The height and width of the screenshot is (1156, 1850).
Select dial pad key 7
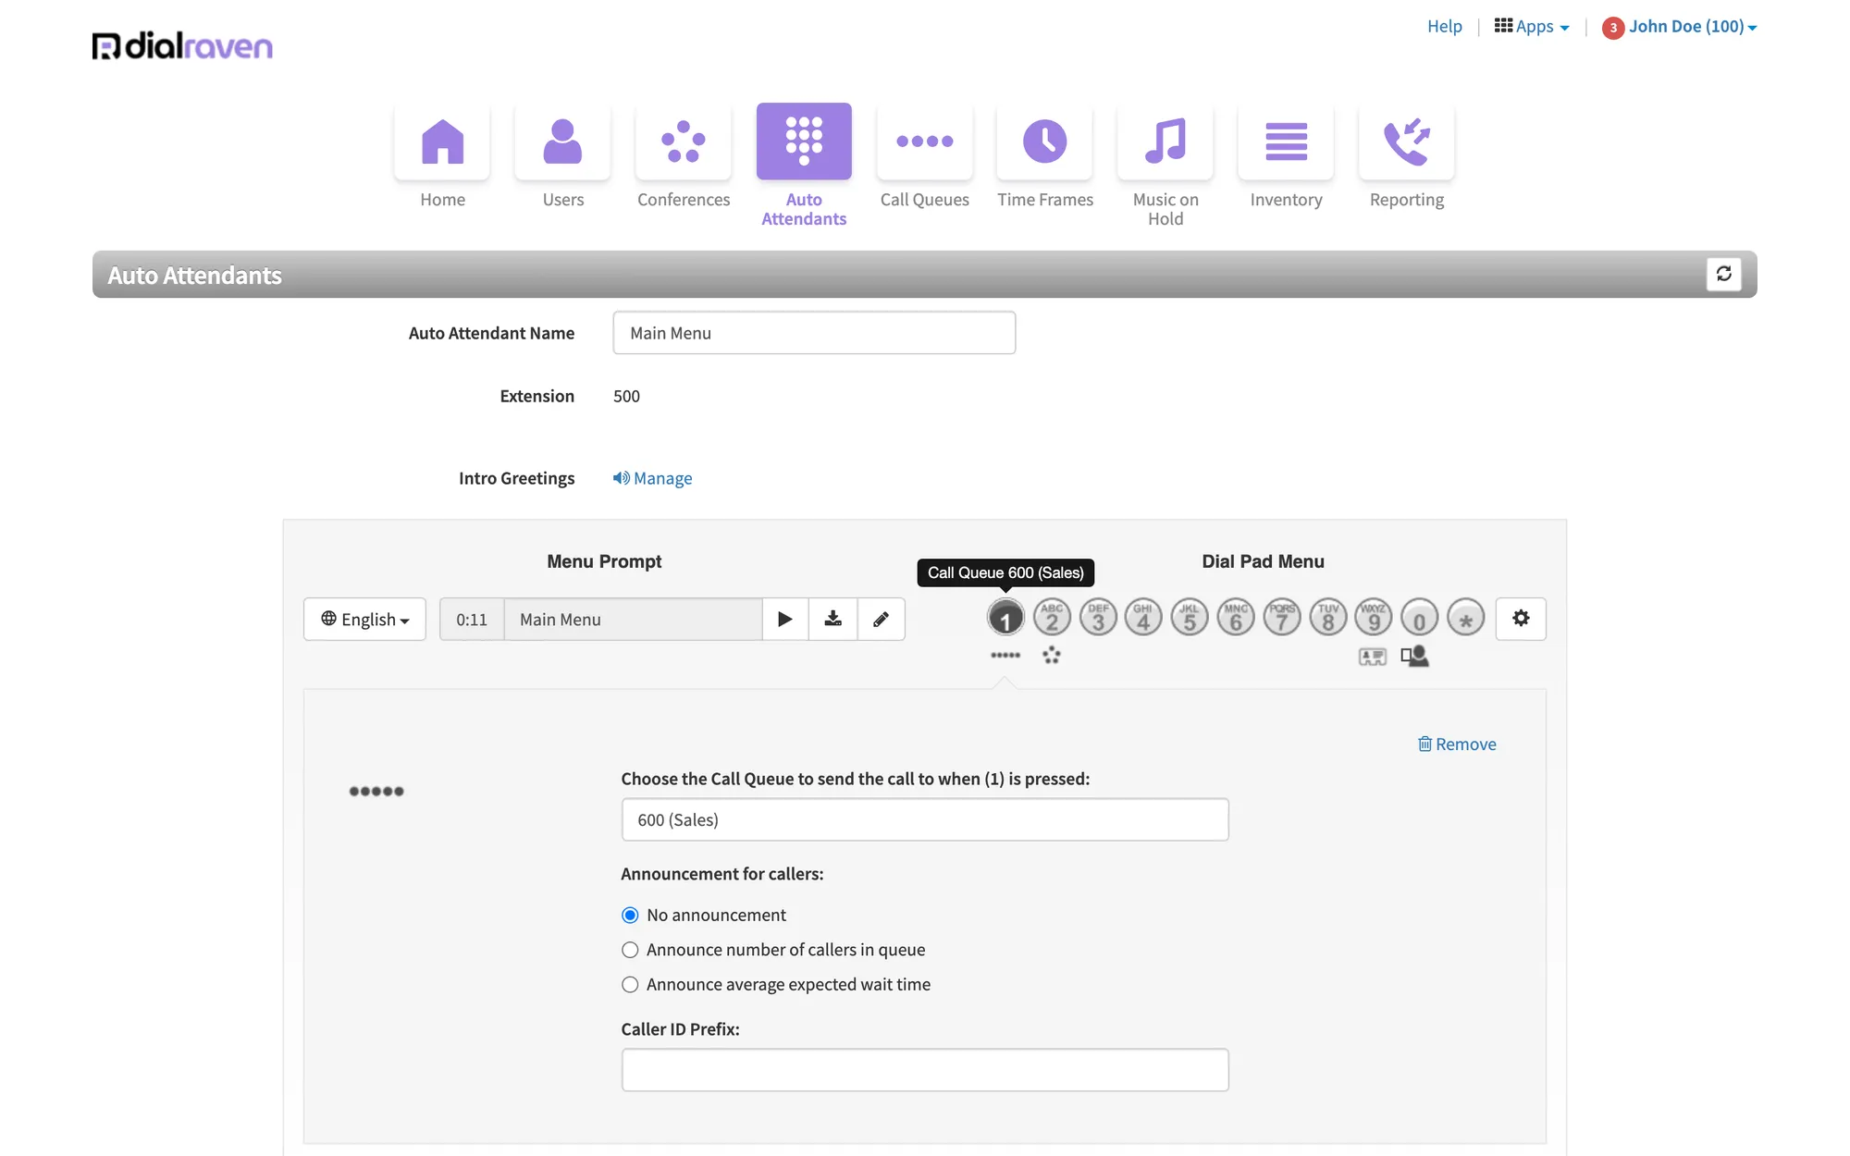coord(1282,618)
